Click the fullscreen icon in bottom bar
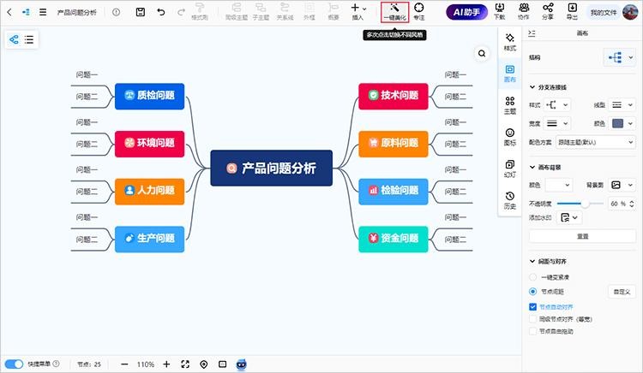 185,364
